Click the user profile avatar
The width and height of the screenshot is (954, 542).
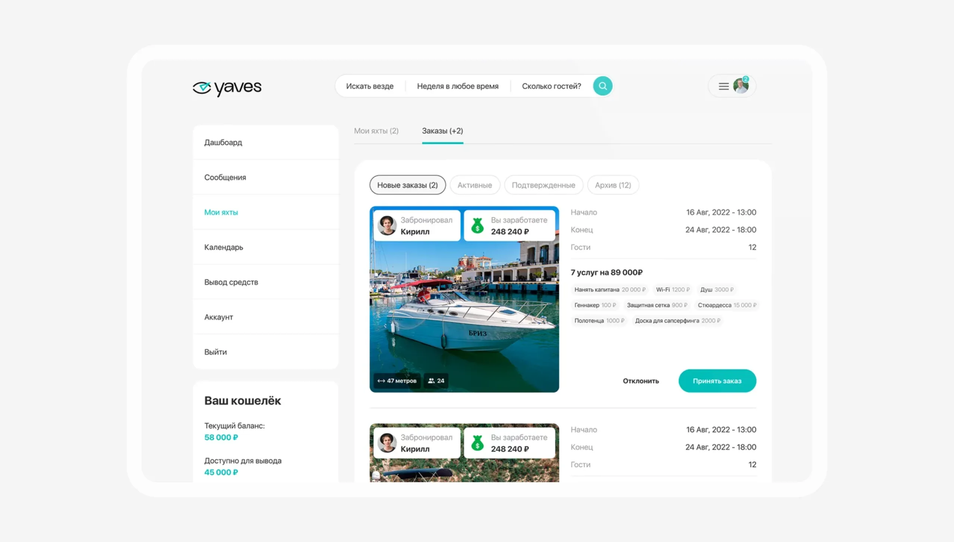(741, 86)
